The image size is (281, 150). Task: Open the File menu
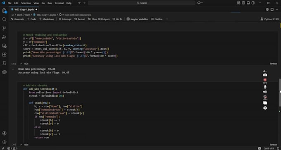pos(10,3)
